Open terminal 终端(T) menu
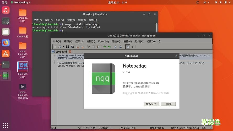Image resolution: width=233 pixels, height=131 pixels. tap(82, 20)
